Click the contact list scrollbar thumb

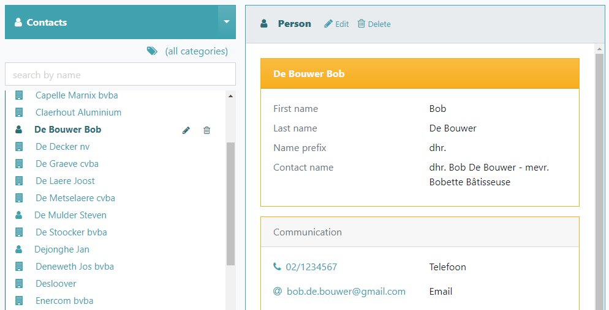coord(231,204)
